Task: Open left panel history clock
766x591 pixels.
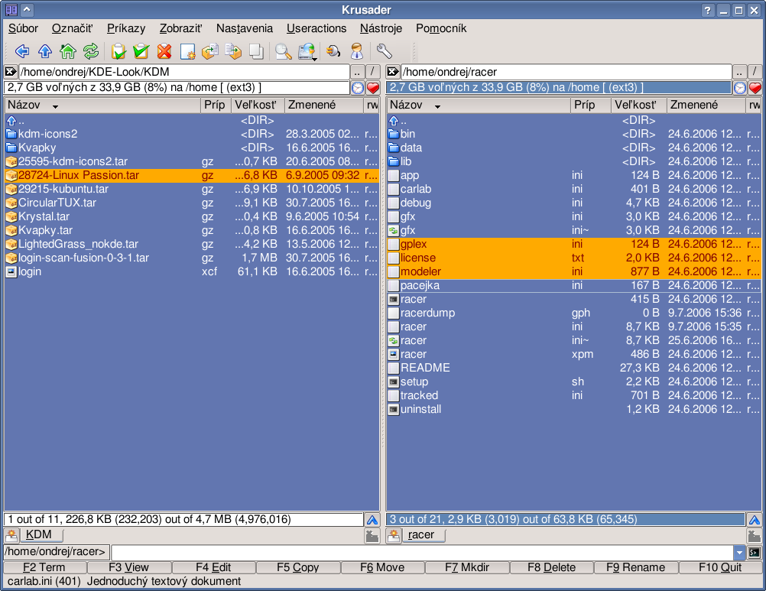Action: (x=358, y=87)
